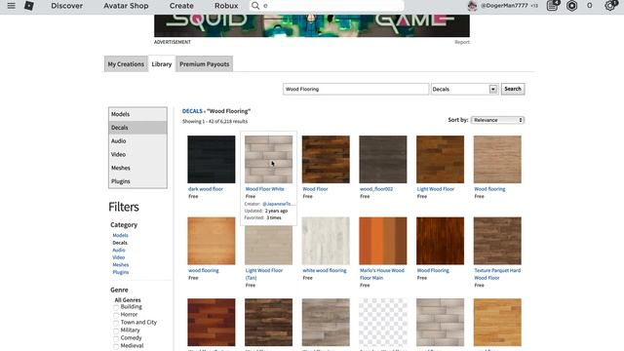The image size is (624, 351).
Task: Open DogerMan7777 avatar profile icon
Action: [472, 6]
